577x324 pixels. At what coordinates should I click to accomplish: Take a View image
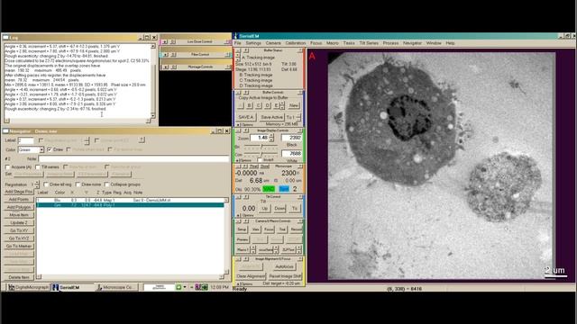click(x=255, y=229)
